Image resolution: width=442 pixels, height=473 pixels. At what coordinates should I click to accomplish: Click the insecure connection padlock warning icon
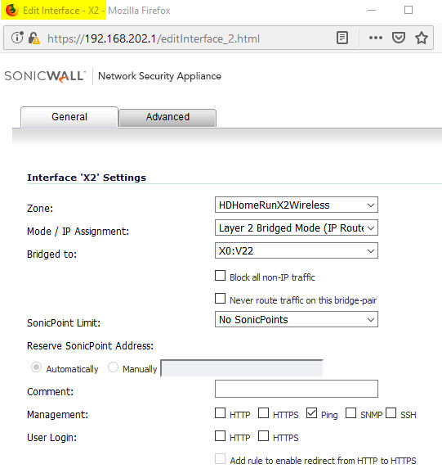pos(33,38)
